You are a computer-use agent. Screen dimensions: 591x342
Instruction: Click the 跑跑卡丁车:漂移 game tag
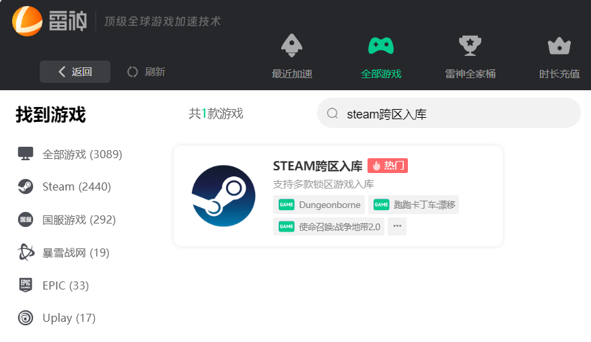pyautogui.click(x=413, y=205)
